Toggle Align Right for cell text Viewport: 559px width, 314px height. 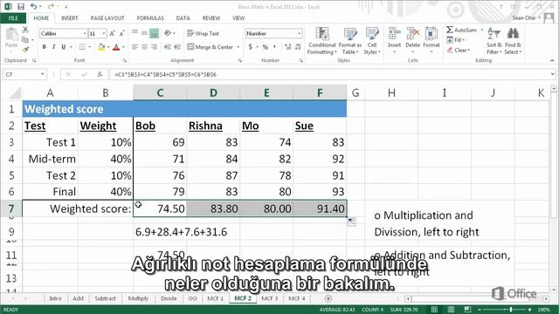tap(154, 47)
